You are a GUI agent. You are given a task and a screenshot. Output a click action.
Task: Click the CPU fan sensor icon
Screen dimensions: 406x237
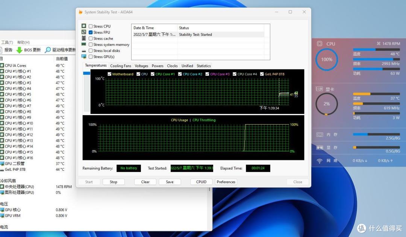click(x=2, y=187)
